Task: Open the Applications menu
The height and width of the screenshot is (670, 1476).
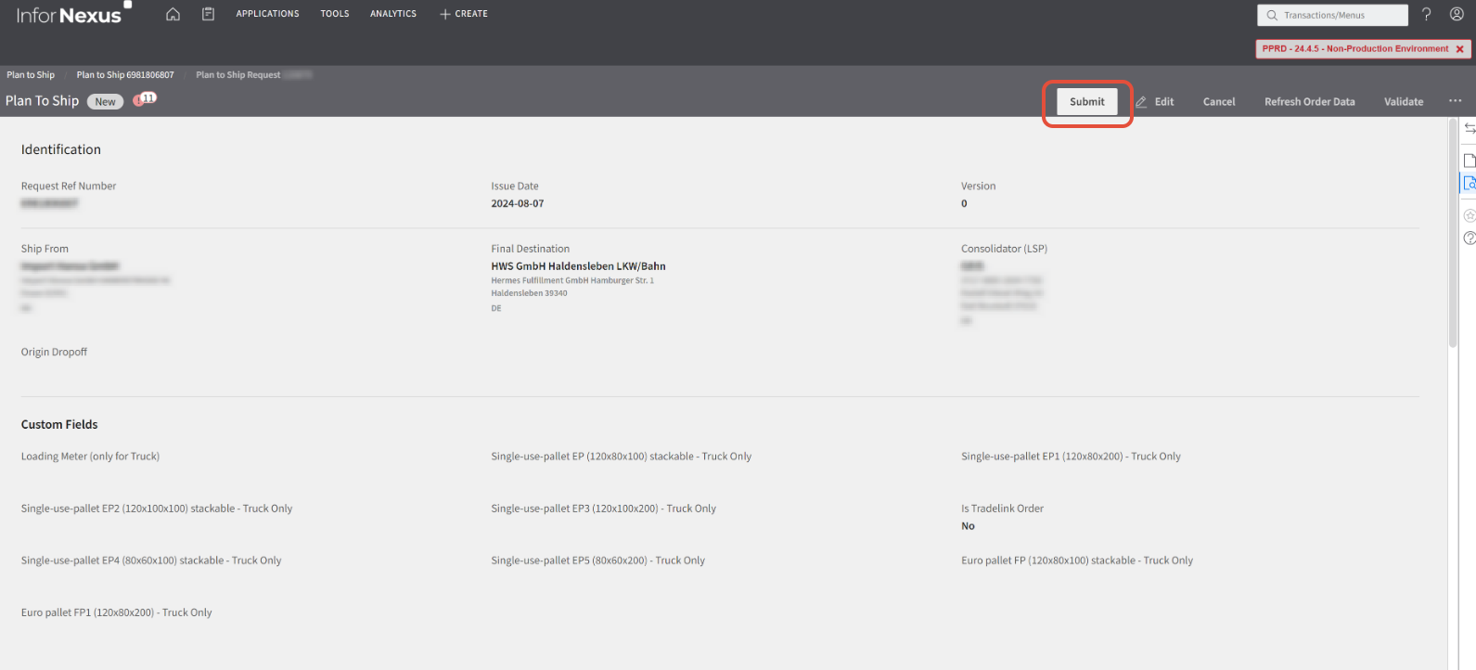Action: [x=267, y=14]
